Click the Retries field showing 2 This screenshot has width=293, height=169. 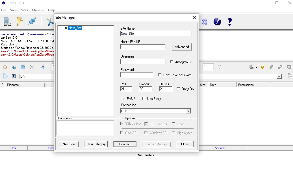166,89
